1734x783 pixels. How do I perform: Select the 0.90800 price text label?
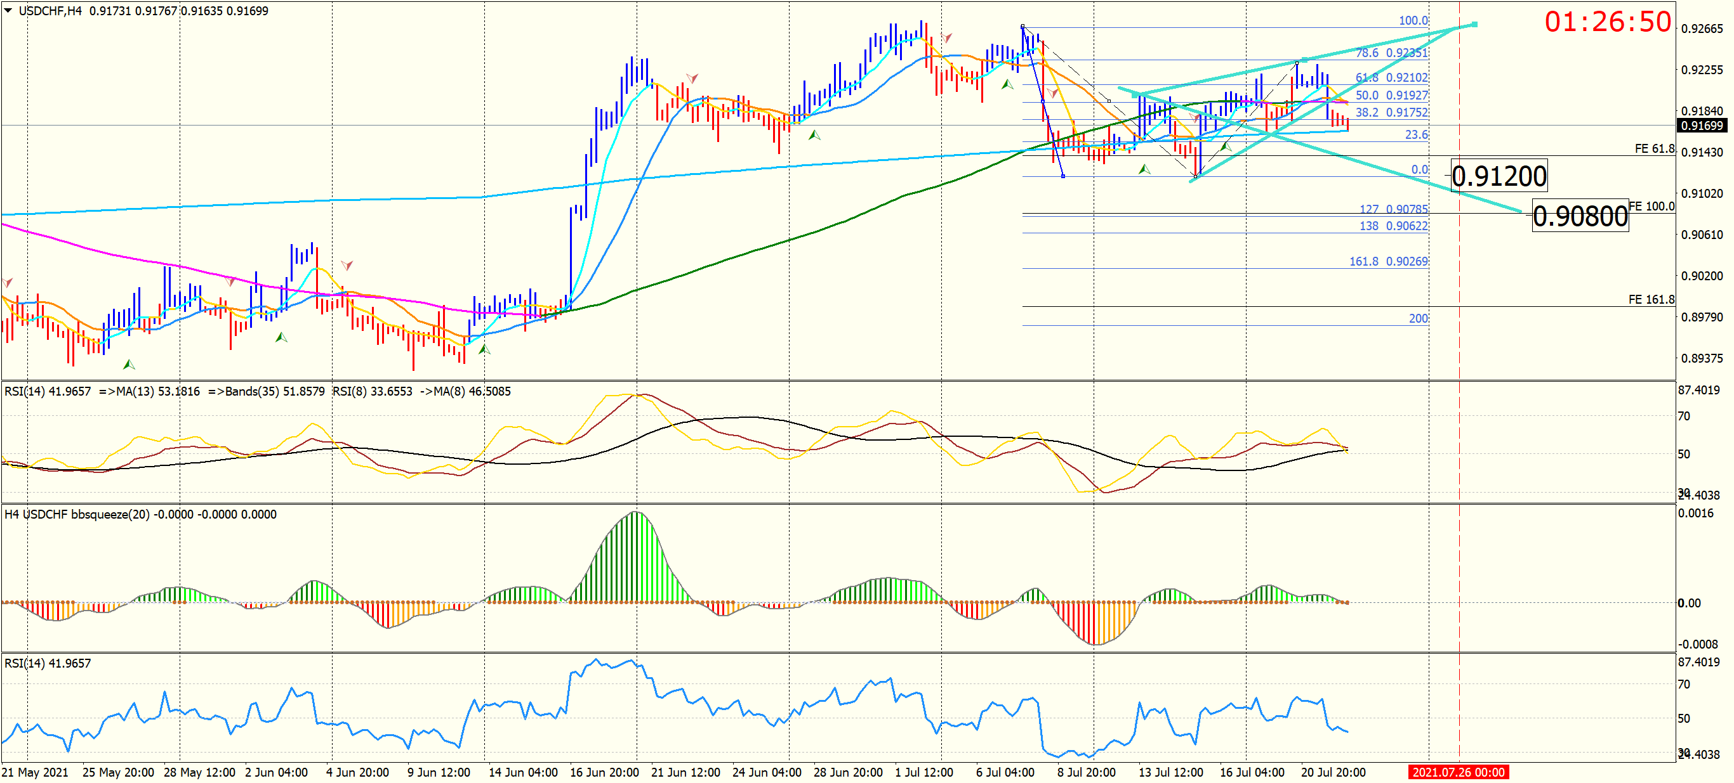[1580, 217]
